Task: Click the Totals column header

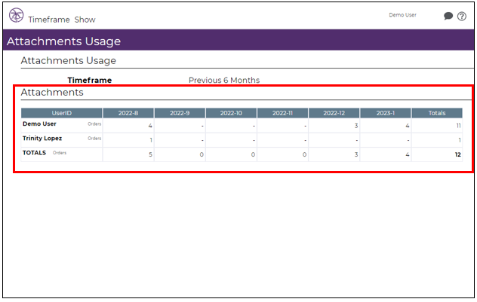Action: point(437,113)
